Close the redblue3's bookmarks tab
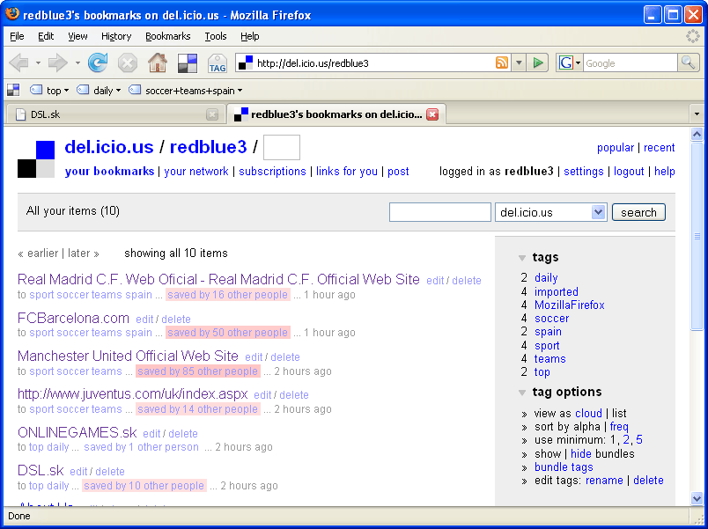The image size is (708, 529). coord(432,114)
